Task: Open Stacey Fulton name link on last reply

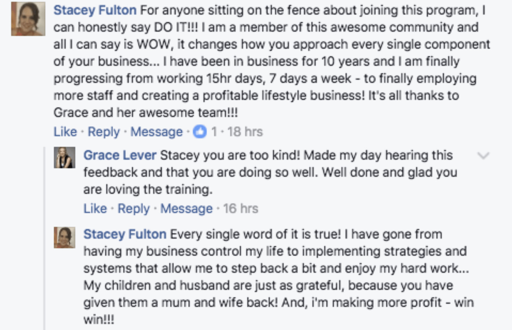Action: 125,234
